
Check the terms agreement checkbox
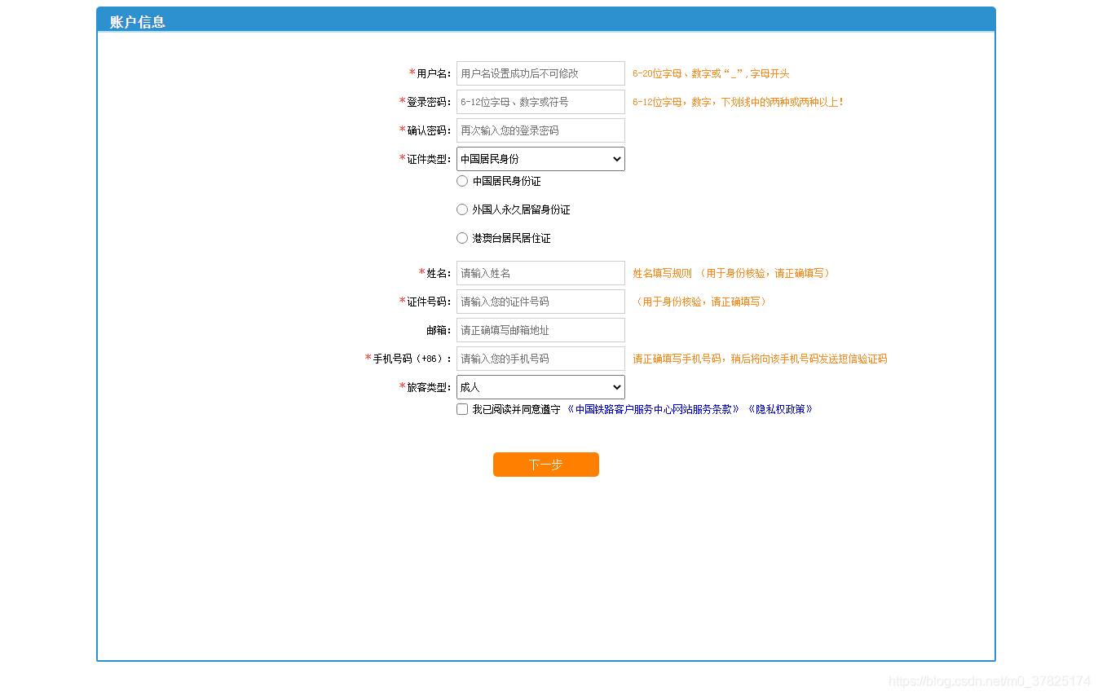(462, 408)
